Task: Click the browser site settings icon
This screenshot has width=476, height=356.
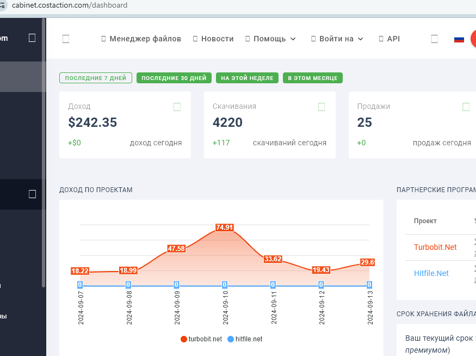Action: pyautogui.click(x=2, y=5)
